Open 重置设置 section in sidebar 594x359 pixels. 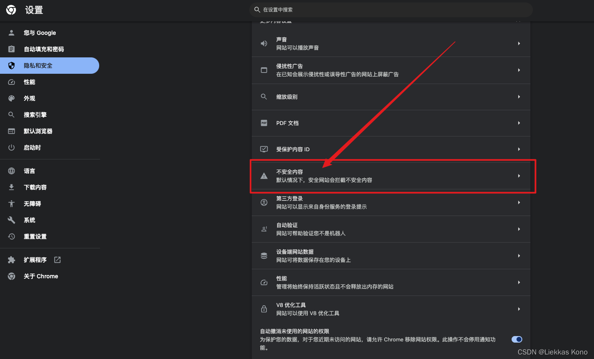(x=50, y=236)
